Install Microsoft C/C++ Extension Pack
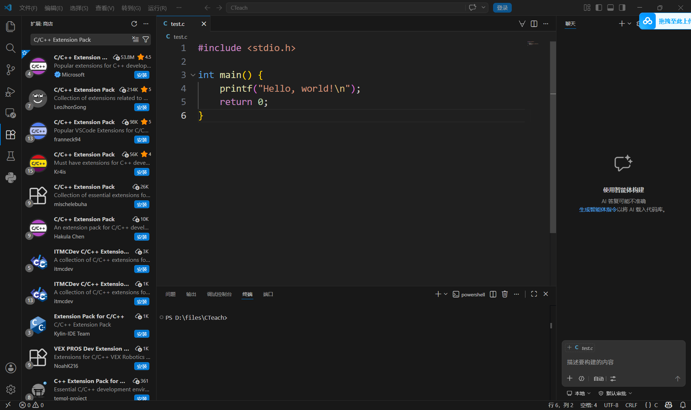This screenshot has width=691, height=410. [x=142, y=75]
